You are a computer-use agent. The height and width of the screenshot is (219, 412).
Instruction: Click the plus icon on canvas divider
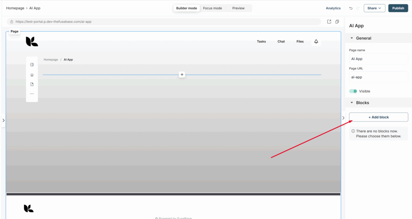pyautogui.click(x=182, y=75)
